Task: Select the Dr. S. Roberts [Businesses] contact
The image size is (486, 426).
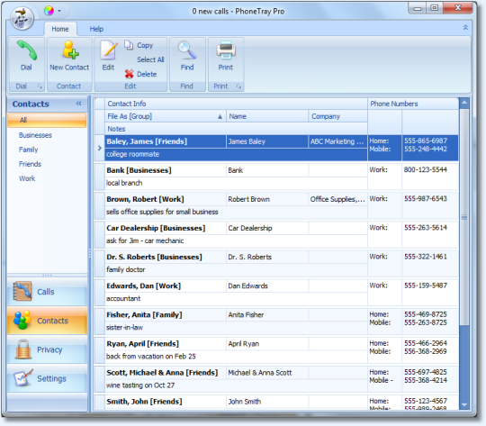Action: 154,257
